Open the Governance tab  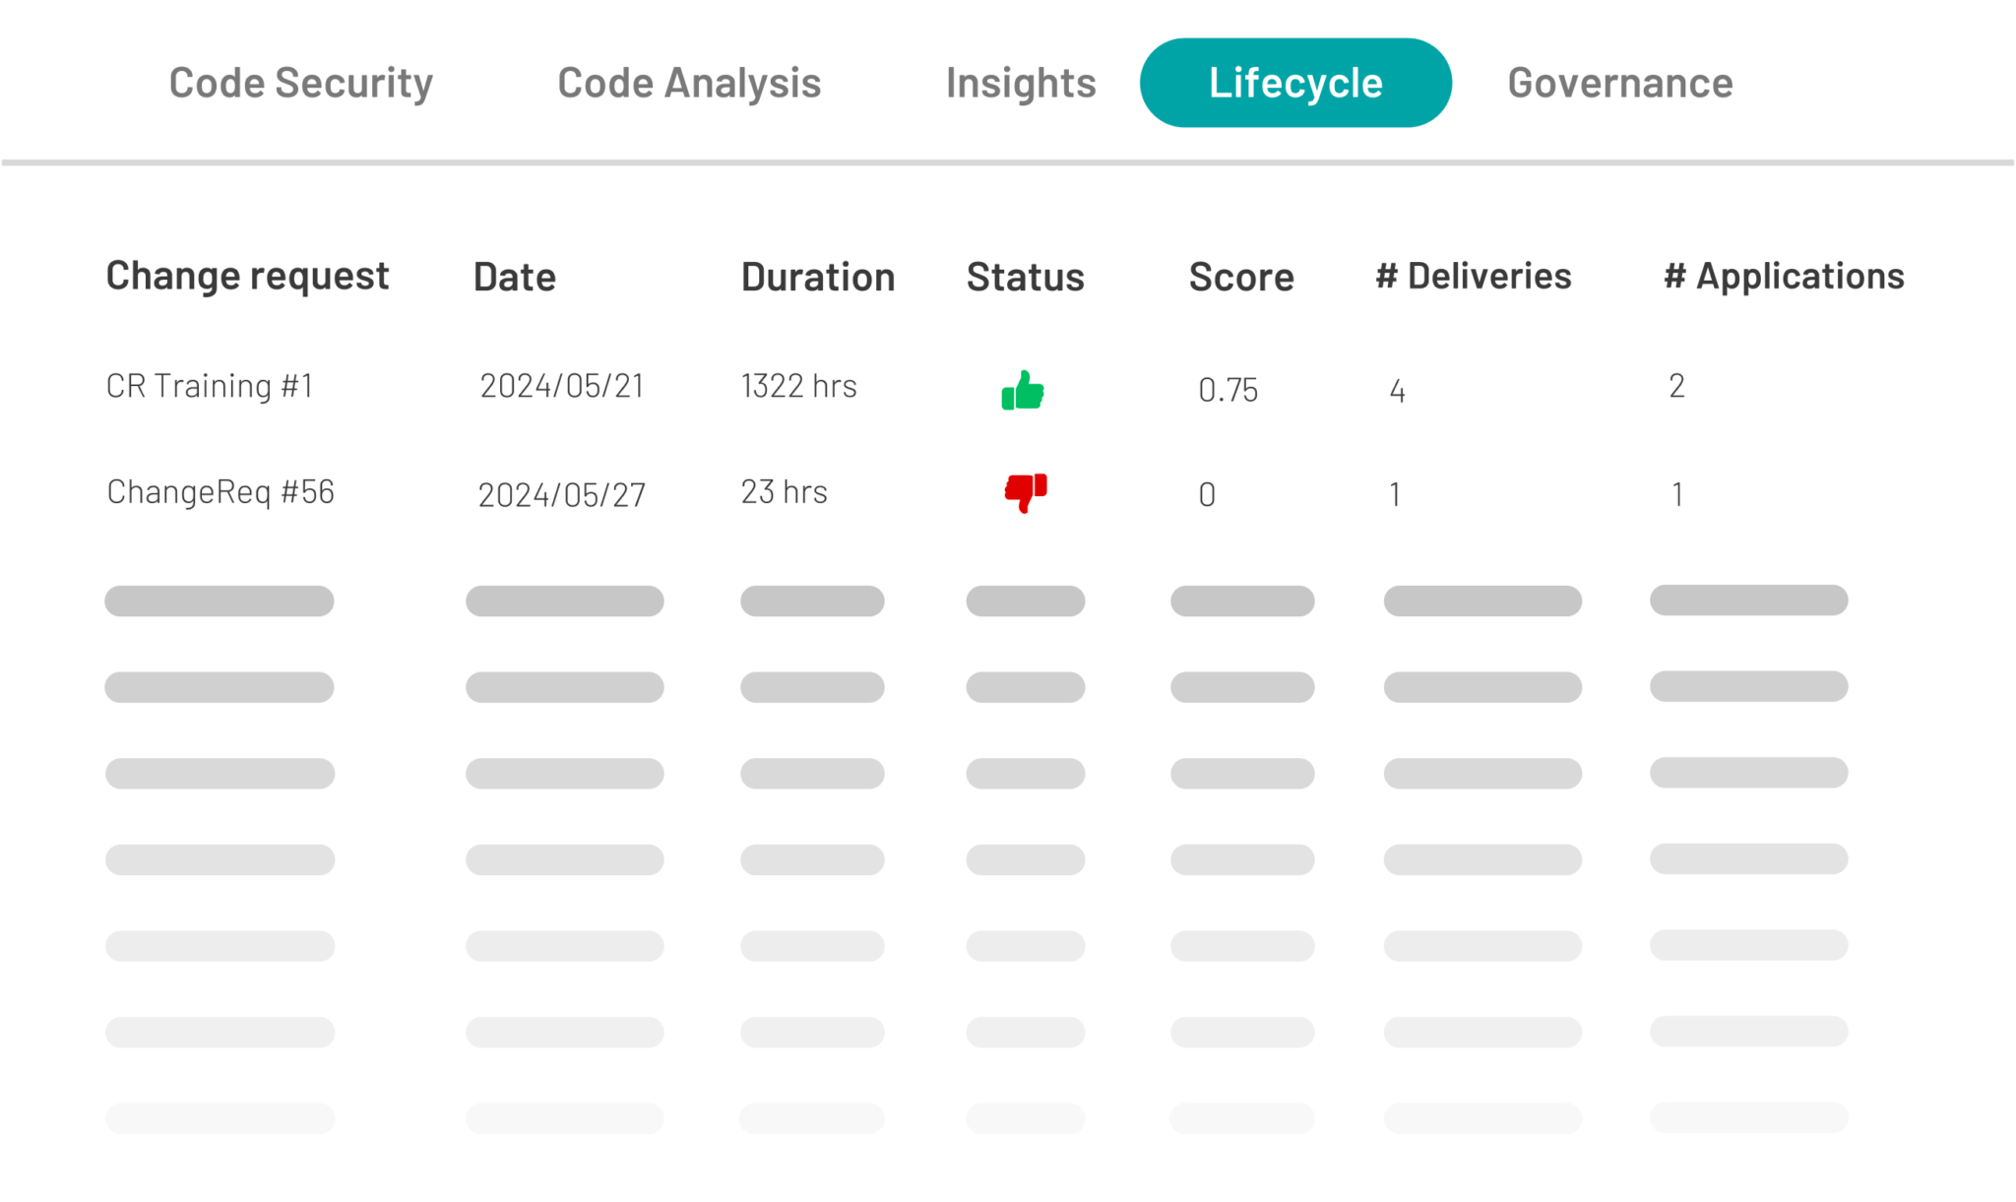pyautogui.click(x=1619, y=83)
